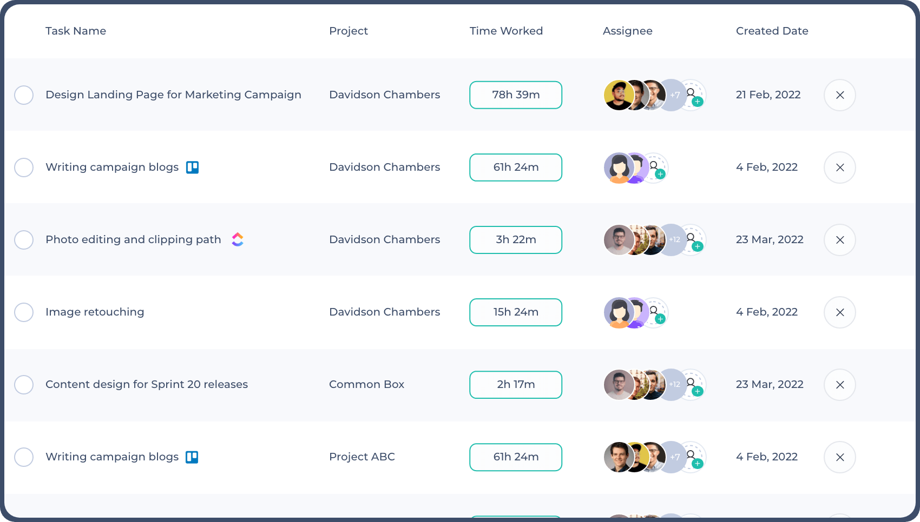Open the Trello icon on Project ABC blogs row

[x=192, y=457]
